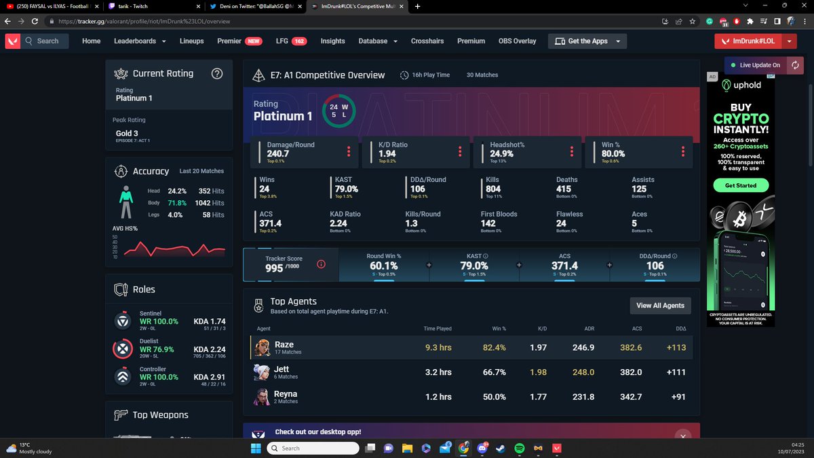The height and width of the screenshot is (458, 814).
Task: Expand the Round Win % plus icon
Action: [429, 265]
